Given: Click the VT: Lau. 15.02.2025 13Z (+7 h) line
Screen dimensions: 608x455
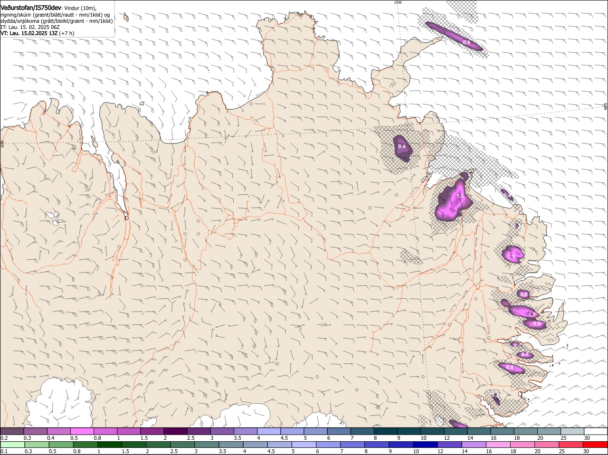Looking at the screenshot, I should (x=37, y=33).
